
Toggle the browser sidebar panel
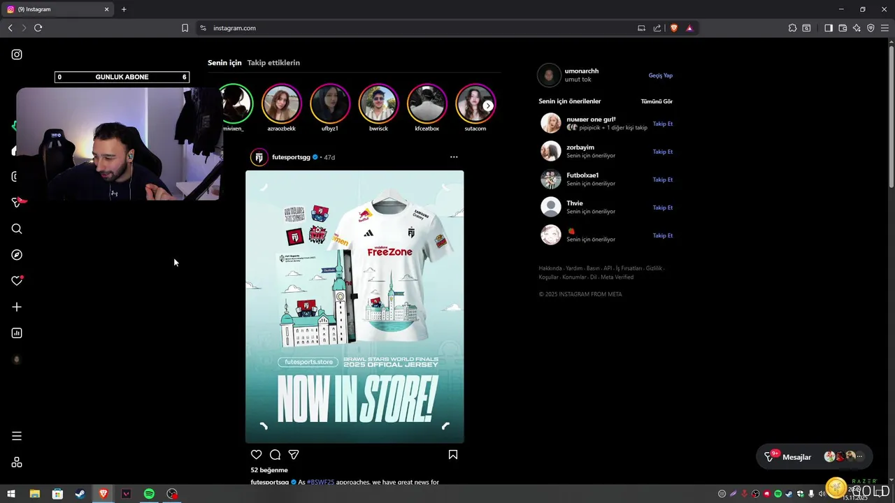pyautogui.click(x=829, y=28)
